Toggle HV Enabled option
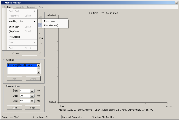This screenshot has height=120, width=179. 22,37
